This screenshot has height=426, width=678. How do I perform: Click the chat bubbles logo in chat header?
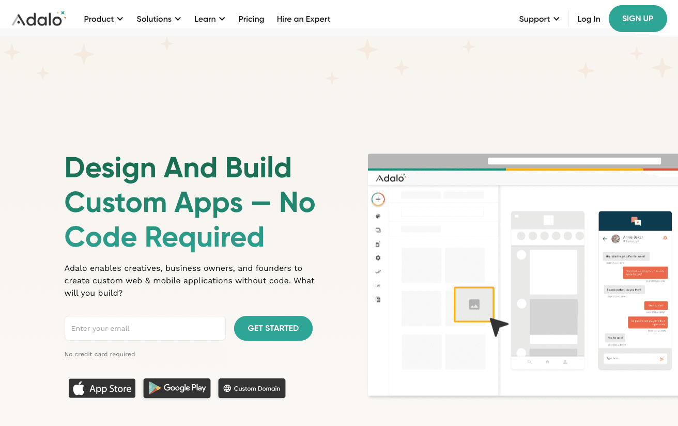coord(636,221)
